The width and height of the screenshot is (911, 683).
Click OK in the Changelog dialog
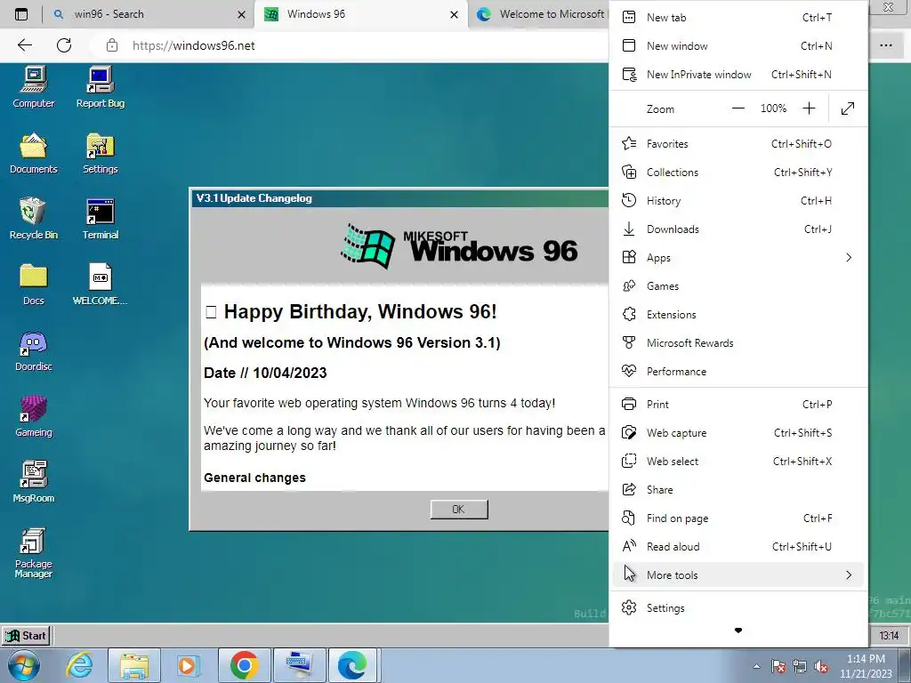459,510
